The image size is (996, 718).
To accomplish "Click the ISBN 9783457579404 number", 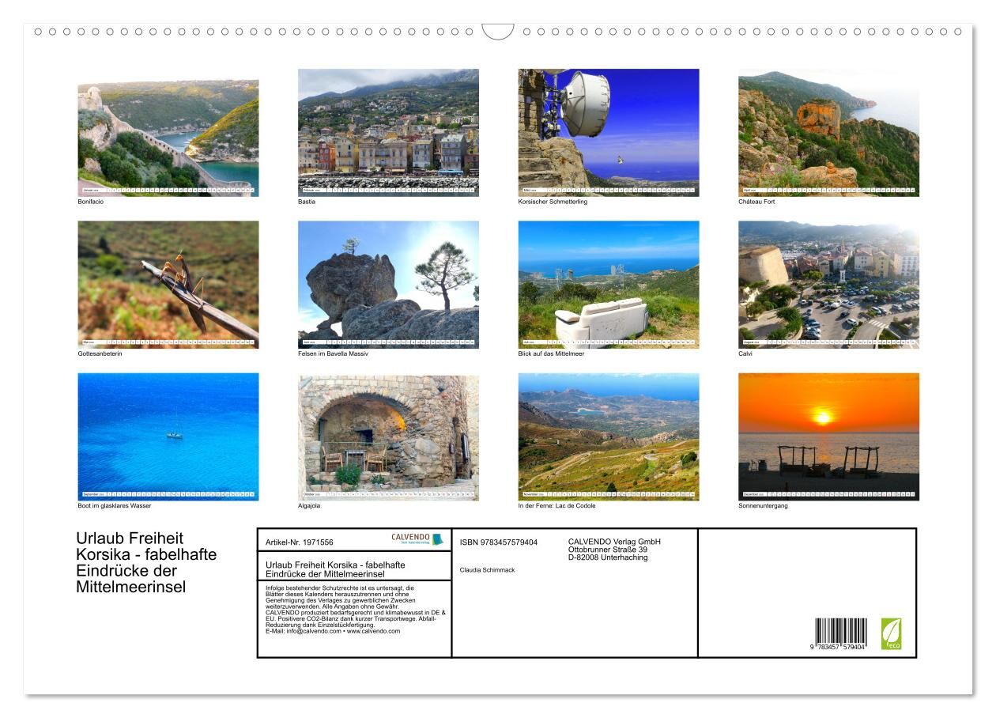I will click(498, 542).
